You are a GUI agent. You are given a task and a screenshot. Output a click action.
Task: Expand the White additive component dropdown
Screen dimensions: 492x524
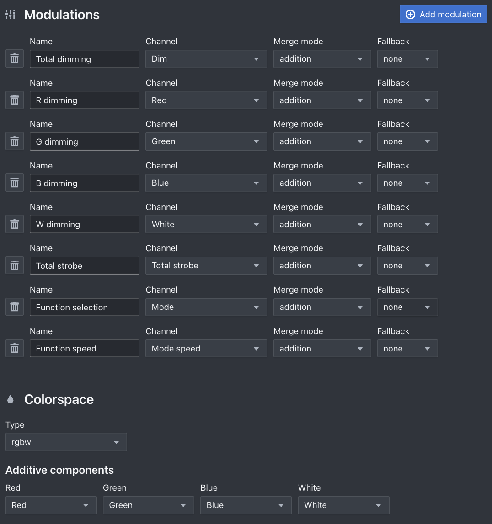point(343,505)
